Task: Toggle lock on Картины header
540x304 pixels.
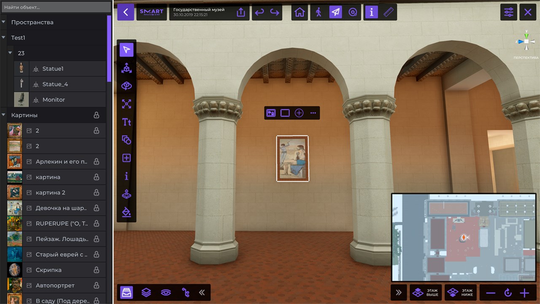Action: 96,115
